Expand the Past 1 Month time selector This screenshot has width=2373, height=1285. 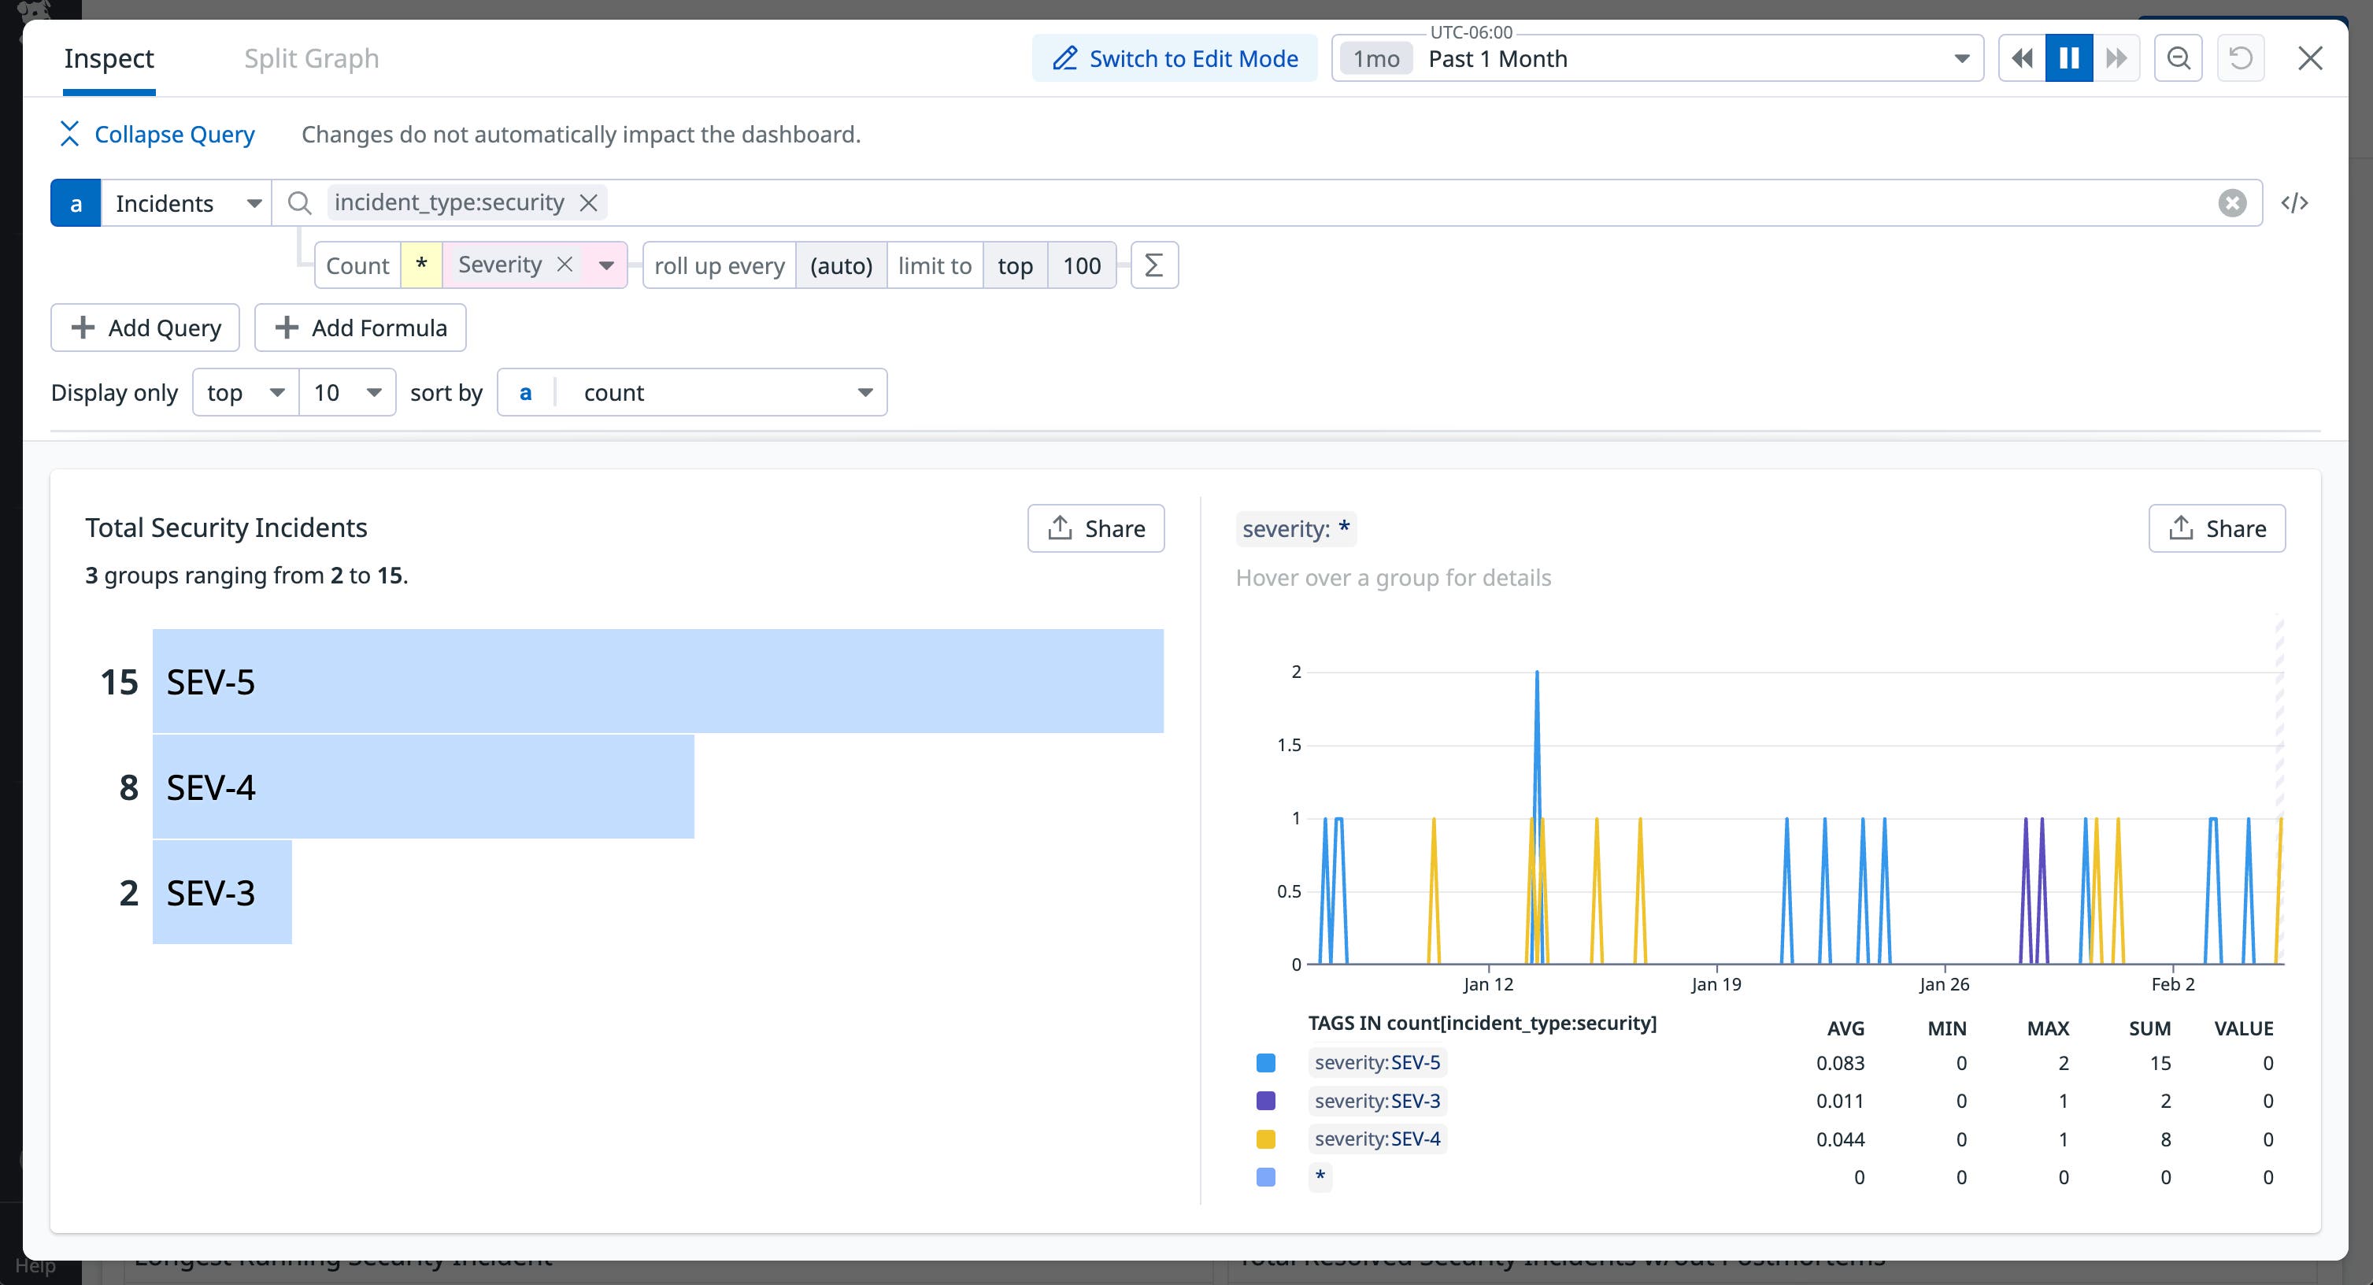(x=1960, y=57)
